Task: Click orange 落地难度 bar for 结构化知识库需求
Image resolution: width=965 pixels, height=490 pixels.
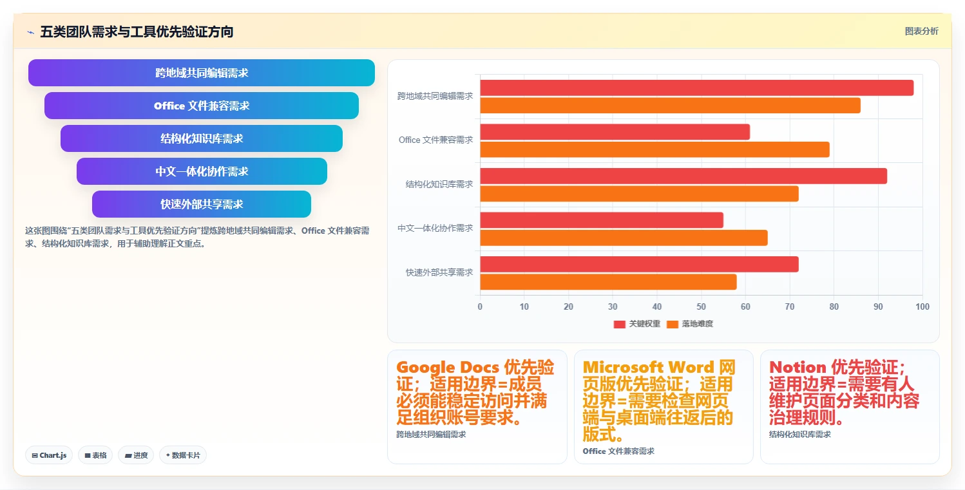Action: point(640,194)
